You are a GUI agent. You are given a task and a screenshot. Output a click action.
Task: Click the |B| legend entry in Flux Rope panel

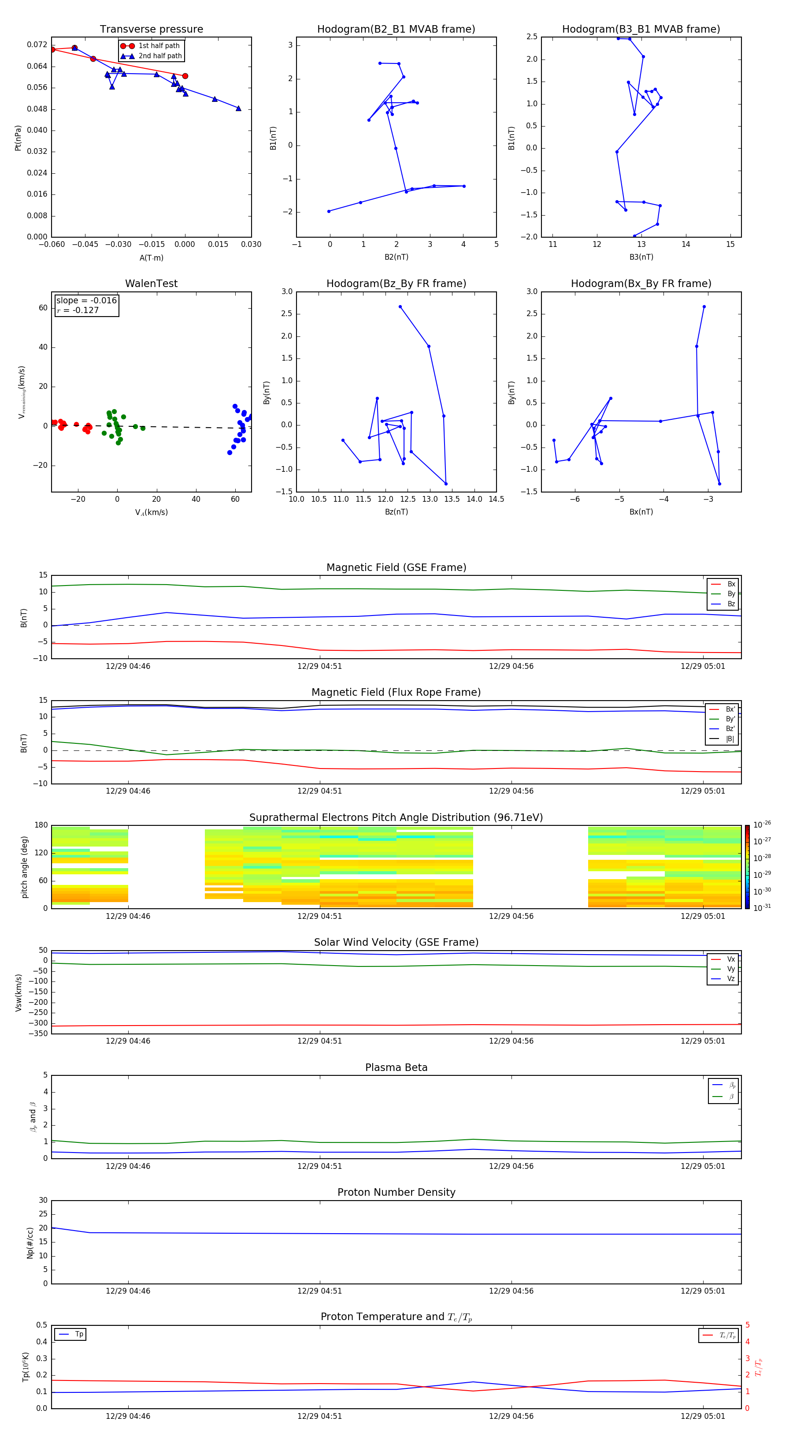(x=723, y=739)
